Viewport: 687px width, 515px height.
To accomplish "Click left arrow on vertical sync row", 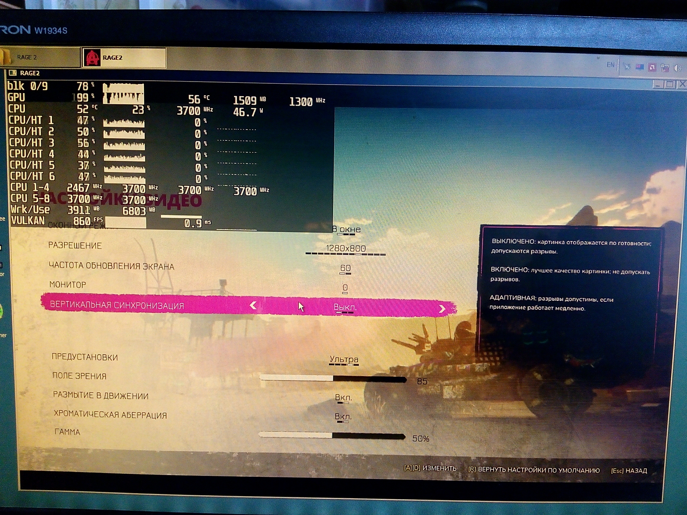I will [x=253, y=305].
